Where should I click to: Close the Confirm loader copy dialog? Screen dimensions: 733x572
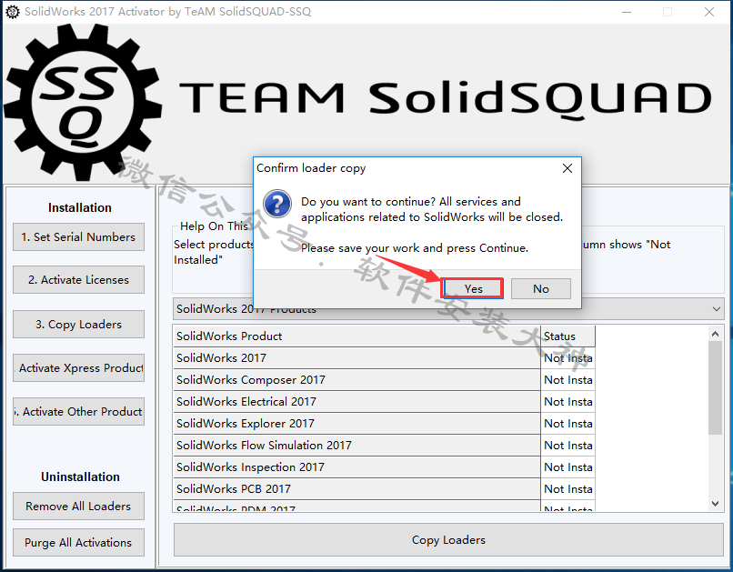tap(567, 168)
